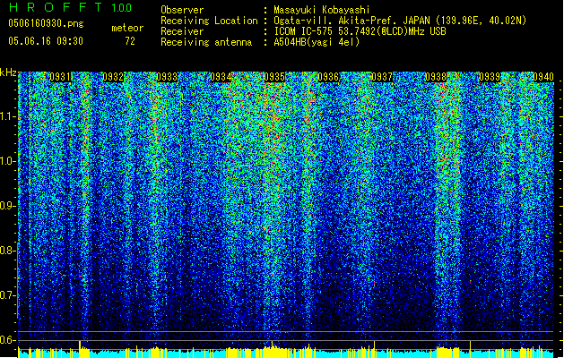Viewport: 564px width, 358px height.
Task: Click the 1.0 frequency axis label
Action: click(x=7, y=161)
